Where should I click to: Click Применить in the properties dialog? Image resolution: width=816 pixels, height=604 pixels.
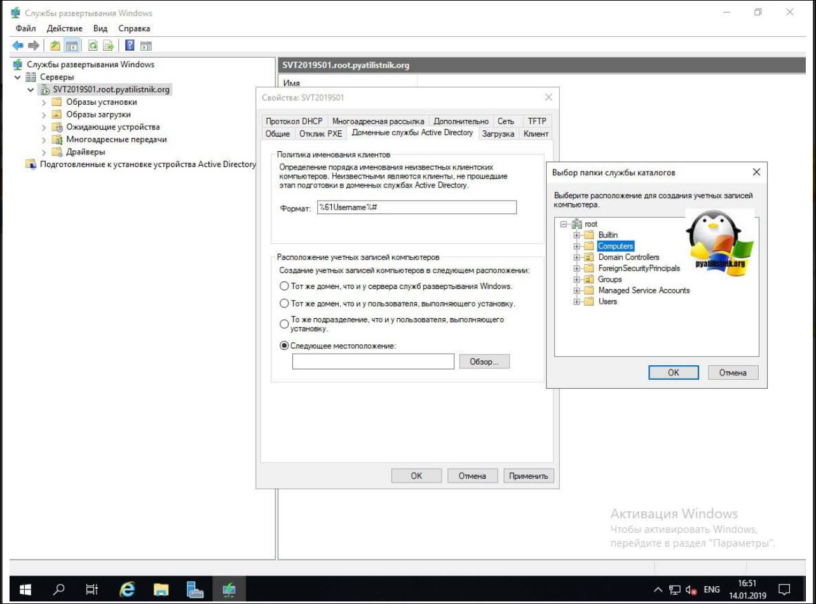click(529, 476)
